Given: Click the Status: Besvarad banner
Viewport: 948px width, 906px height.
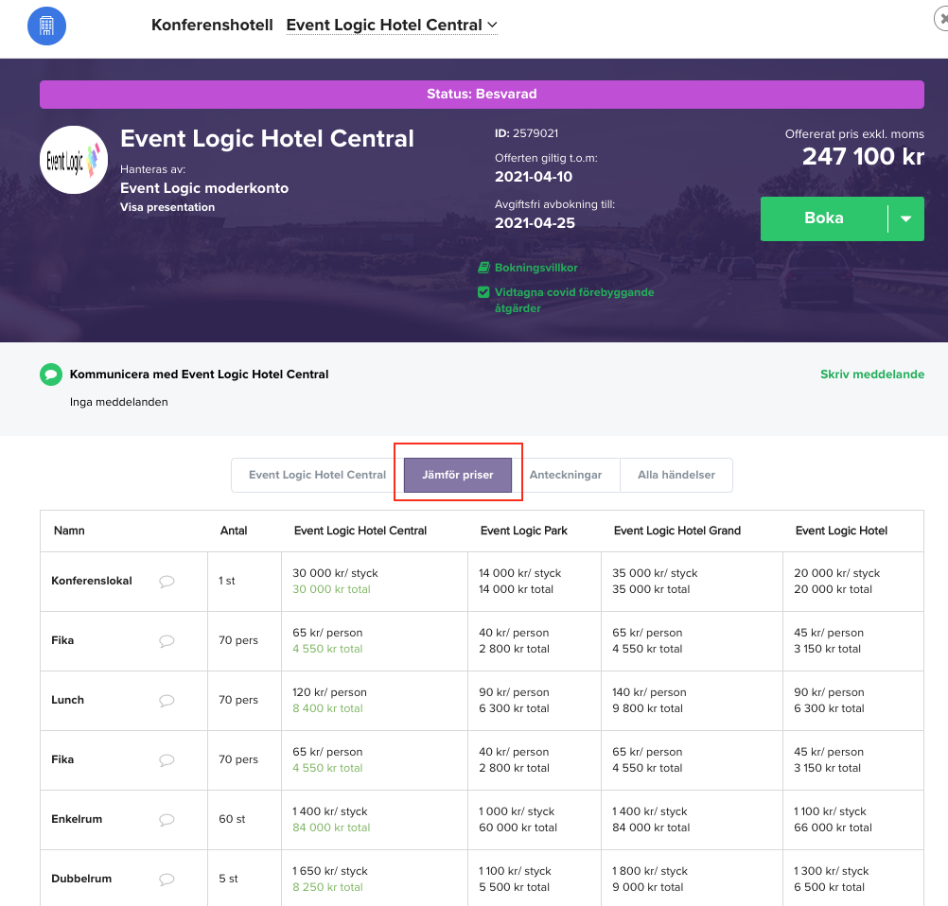Looking at the screenshot, I should click(x=482, y=95).
